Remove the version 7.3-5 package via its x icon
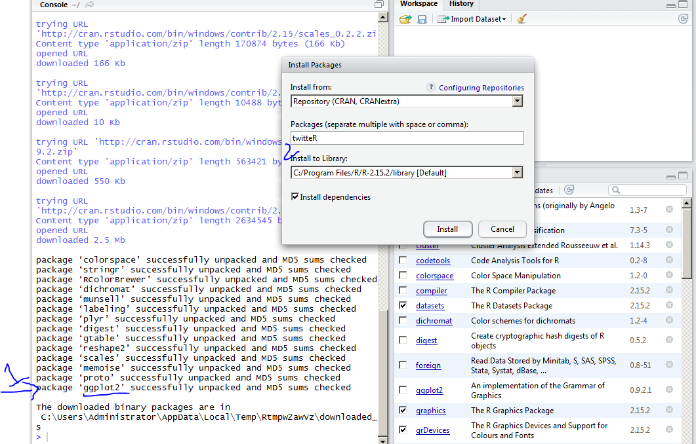Screen dimensions: 696x444 [x=669, y=230]
